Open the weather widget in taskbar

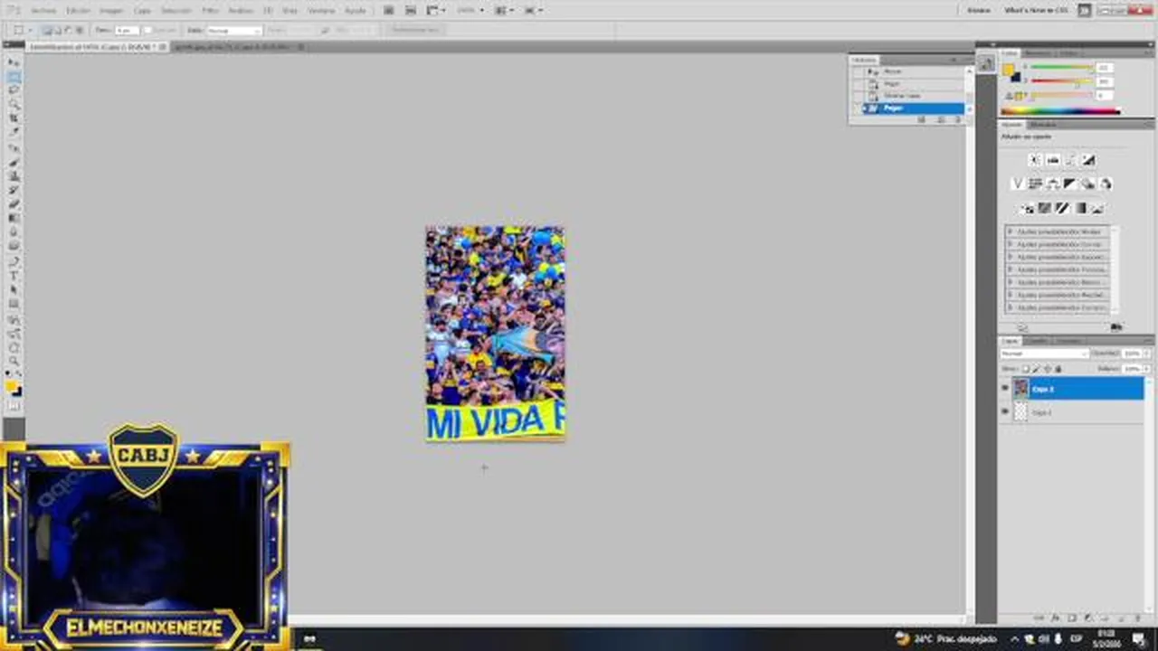tap(944, 639)
